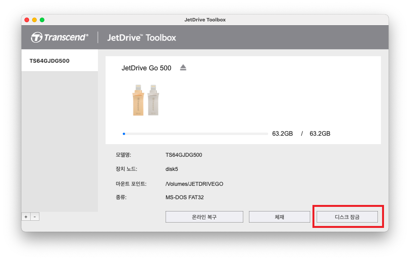
Task: Click the mount point /Volumes/JETDRIVEGO
Action: (194, 184)
